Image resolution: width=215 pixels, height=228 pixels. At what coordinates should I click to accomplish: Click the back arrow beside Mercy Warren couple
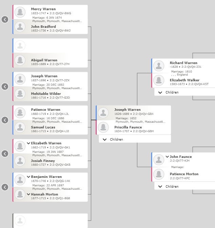click(5, 20)
